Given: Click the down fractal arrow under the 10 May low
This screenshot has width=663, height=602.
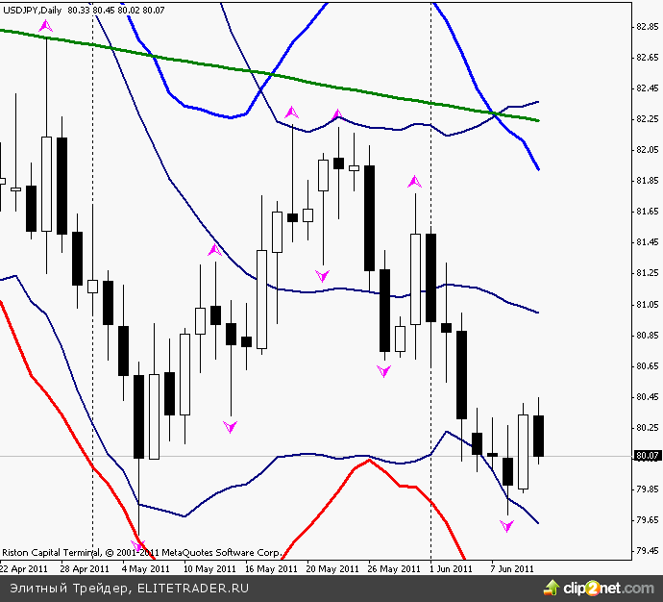Looking at the screenshot, I should click(231, 426).
